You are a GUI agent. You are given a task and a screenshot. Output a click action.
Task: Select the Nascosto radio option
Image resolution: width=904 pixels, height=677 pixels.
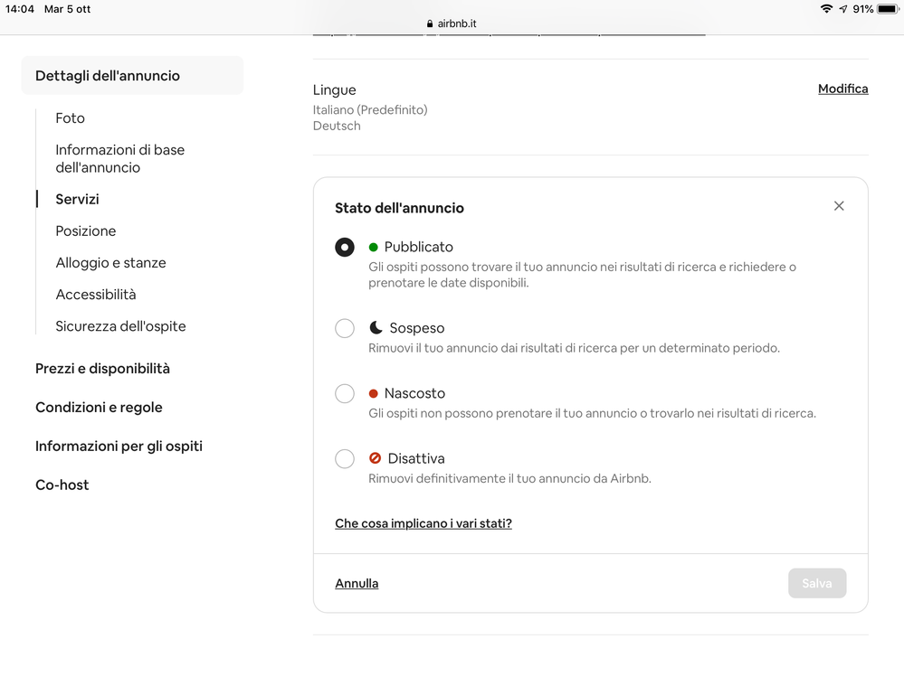[345, 393]
